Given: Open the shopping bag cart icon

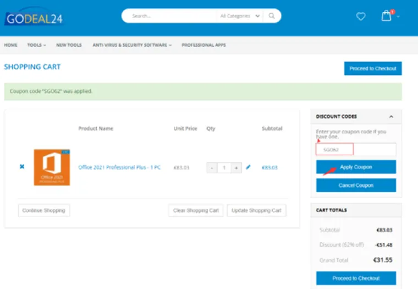Looking at the screenshot, I should [x=387, y=16].
